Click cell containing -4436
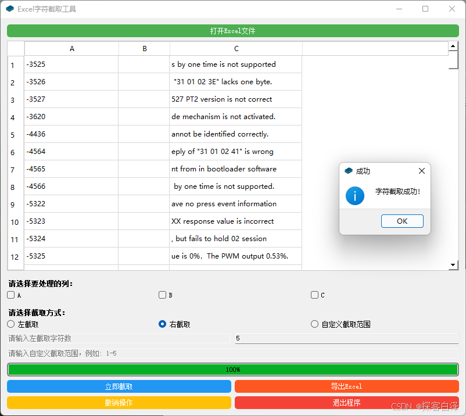 71,134
